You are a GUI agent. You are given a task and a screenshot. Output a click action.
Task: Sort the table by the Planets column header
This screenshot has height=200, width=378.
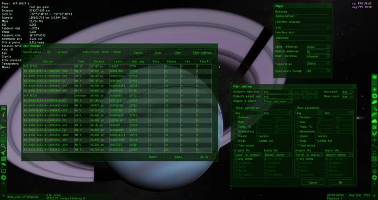point(171,61)
